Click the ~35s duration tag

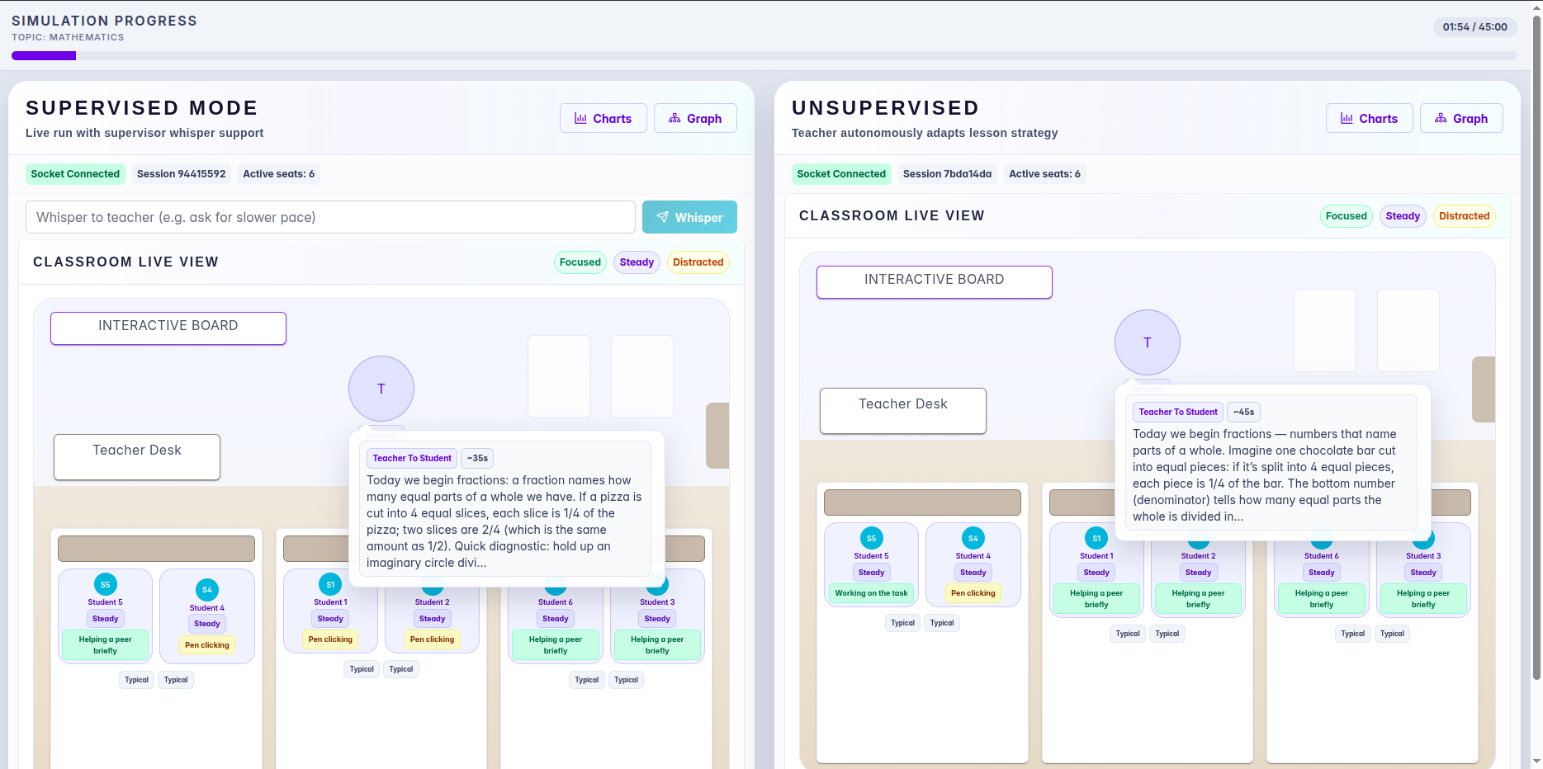(477, 458)
